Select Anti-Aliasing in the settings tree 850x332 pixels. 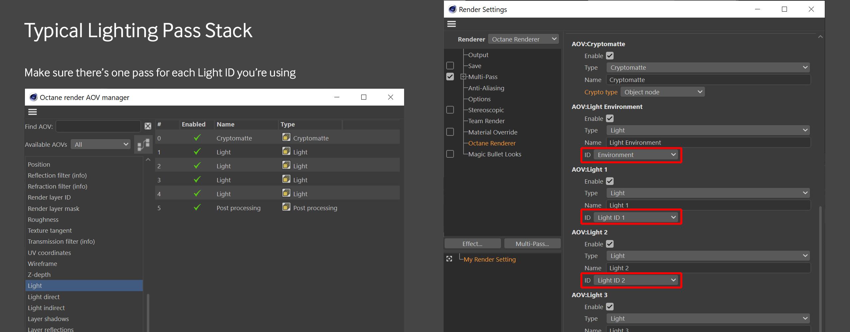[486, 88]
